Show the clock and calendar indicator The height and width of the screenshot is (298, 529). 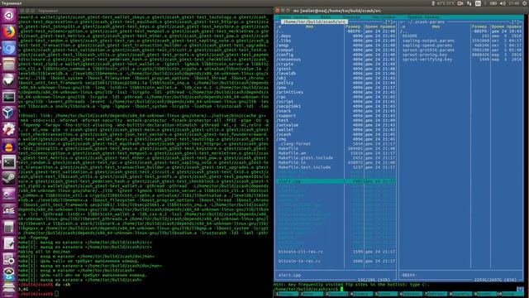pyautogui.click(x=514, y=3)
